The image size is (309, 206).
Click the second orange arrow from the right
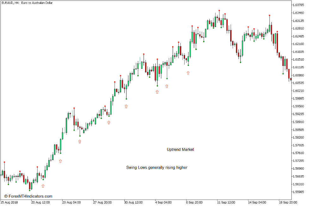pos(167,86)
